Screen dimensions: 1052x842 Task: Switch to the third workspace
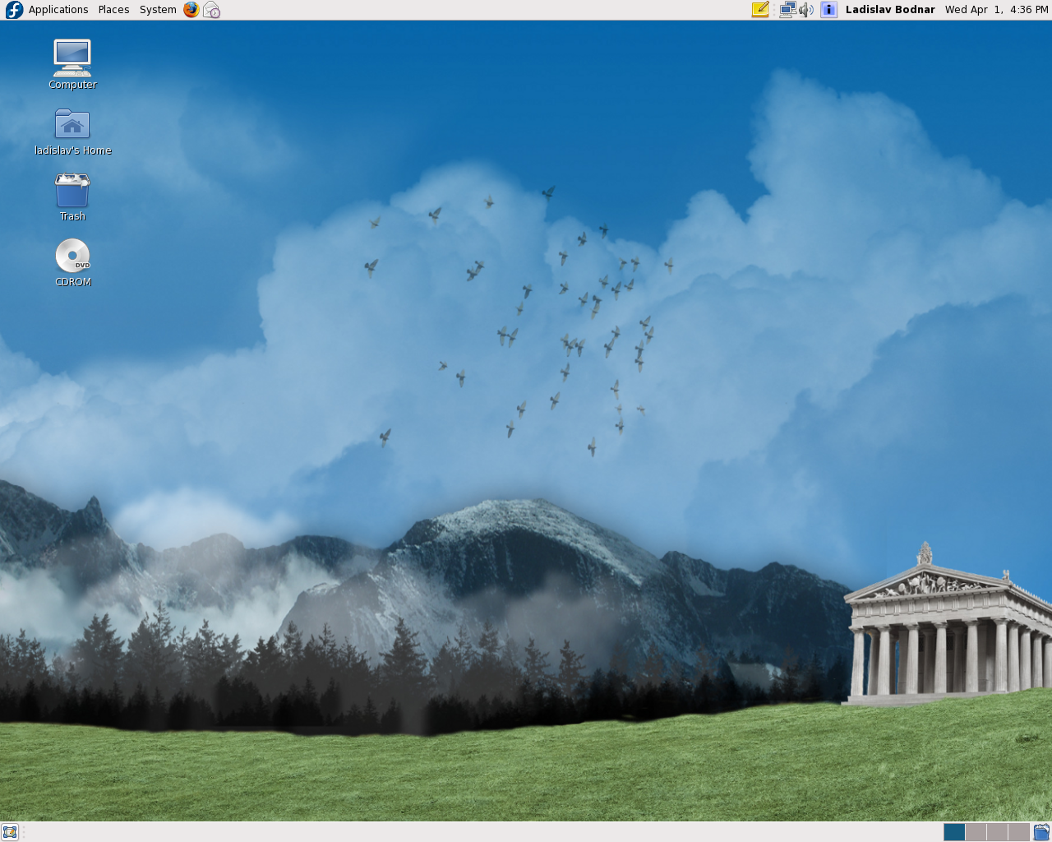tap(997, 832)
